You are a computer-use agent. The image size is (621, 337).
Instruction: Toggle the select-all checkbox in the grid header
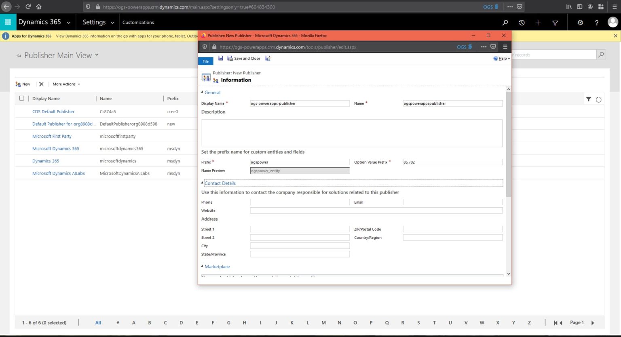pyautogui.click(x=21, y=98)
